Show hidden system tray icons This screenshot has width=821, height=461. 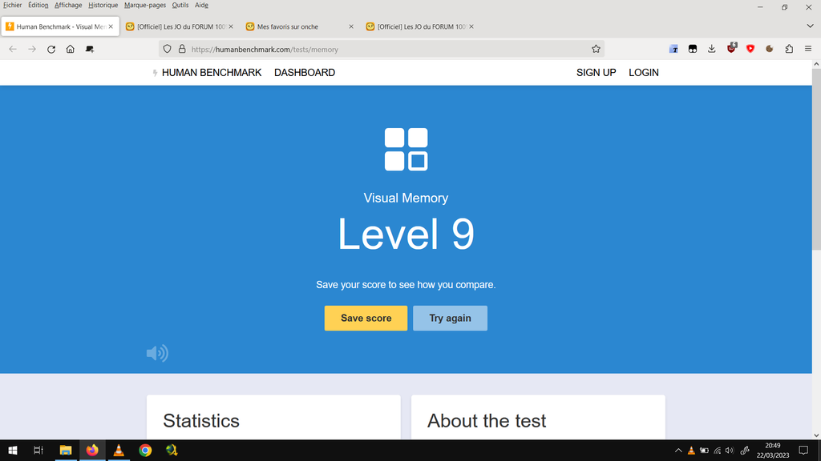pos(678,451)
